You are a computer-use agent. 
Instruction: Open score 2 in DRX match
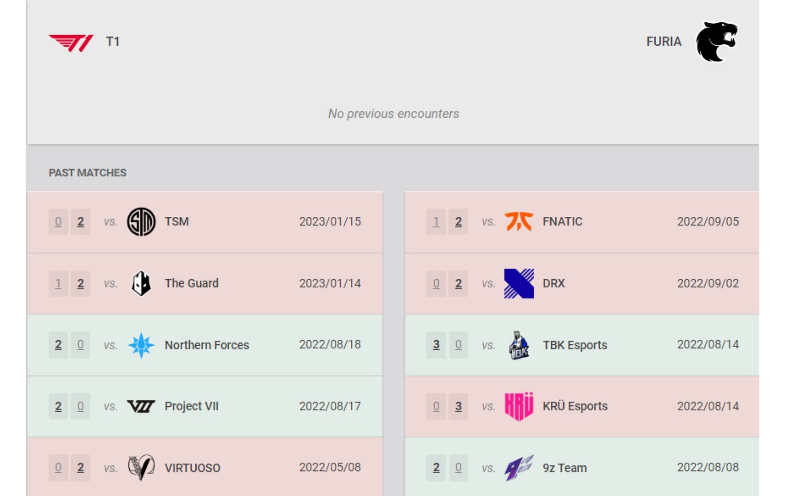459,283
